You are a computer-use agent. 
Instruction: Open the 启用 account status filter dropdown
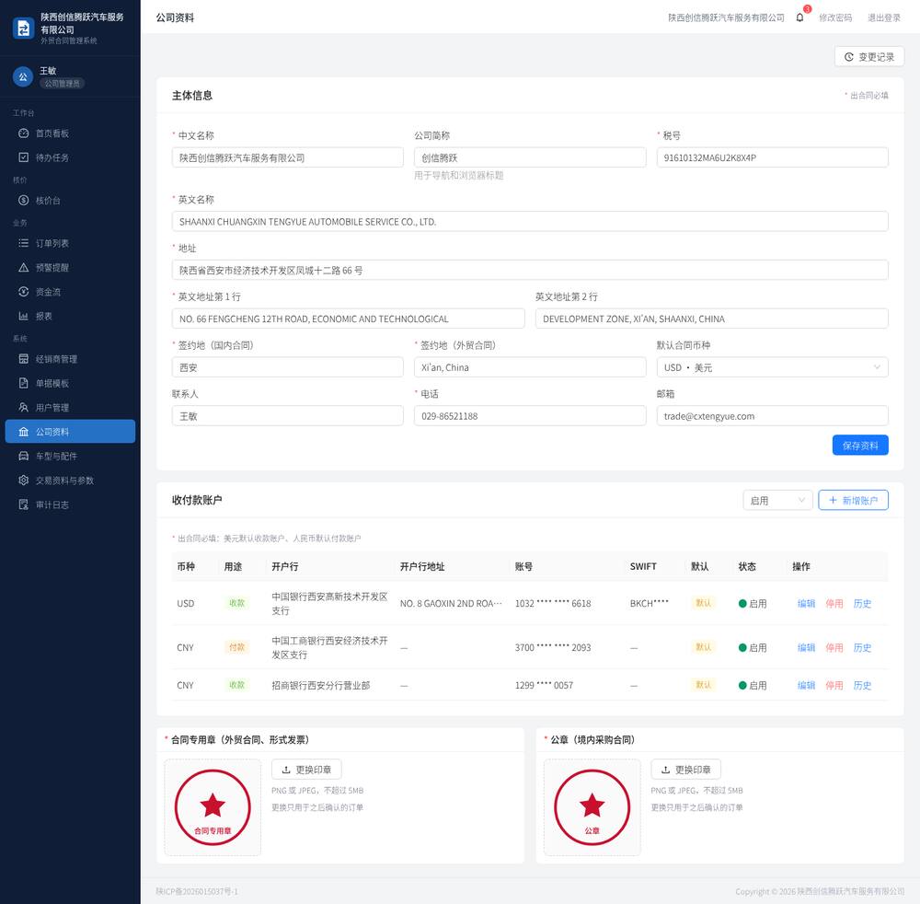(777, 500)
